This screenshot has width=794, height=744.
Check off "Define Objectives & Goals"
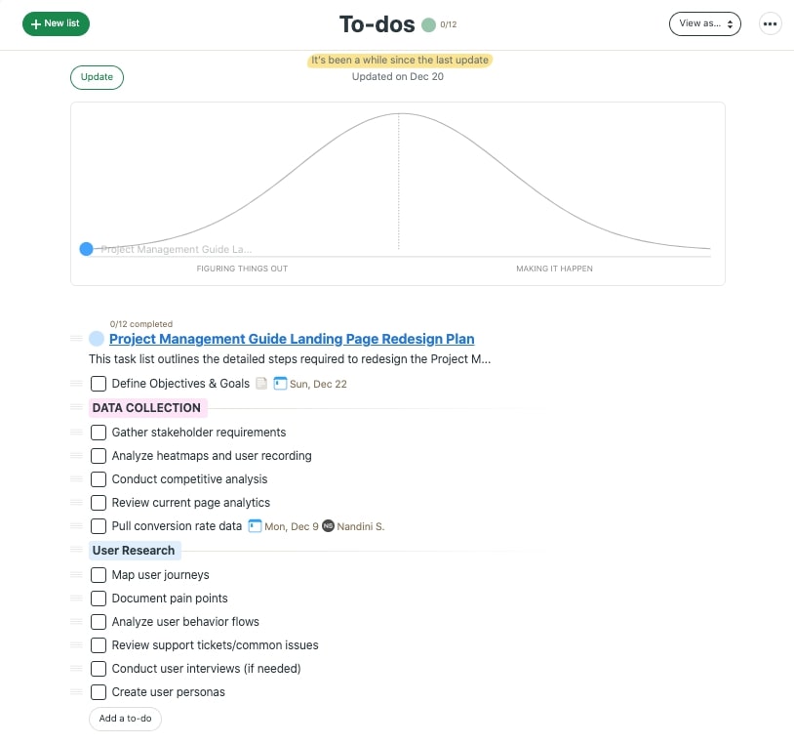[x=99, y=384]
